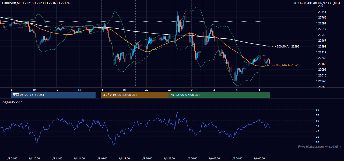This screenshot has width=344, height=161.
Task: Click the 1/8 10:00 bottom date label
Action: (34, 159)
